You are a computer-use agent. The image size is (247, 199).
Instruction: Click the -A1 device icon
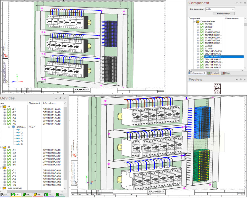pos(9,109)
